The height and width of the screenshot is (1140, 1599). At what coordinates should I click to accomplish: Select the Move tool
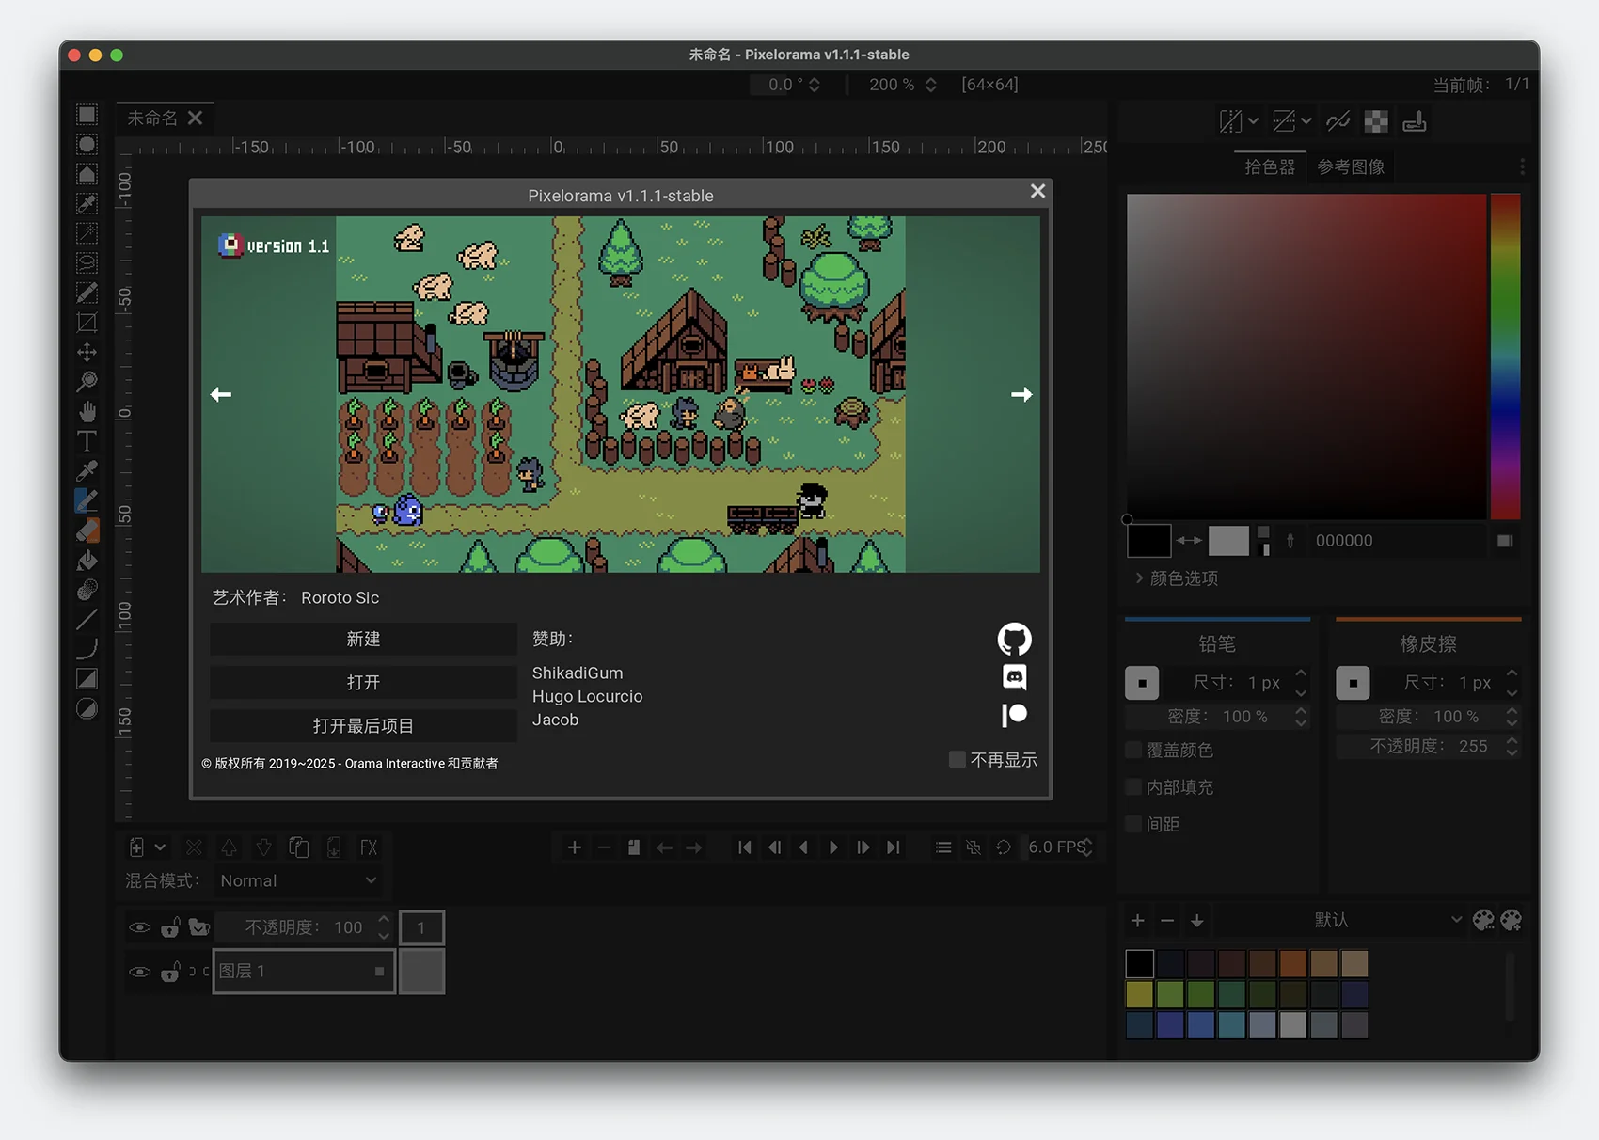click(x=87, y=352)
